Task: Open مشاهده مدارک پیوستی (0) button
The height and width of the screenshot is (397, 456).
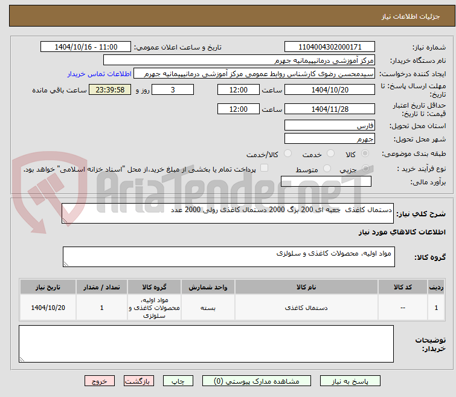Action: 257,381
